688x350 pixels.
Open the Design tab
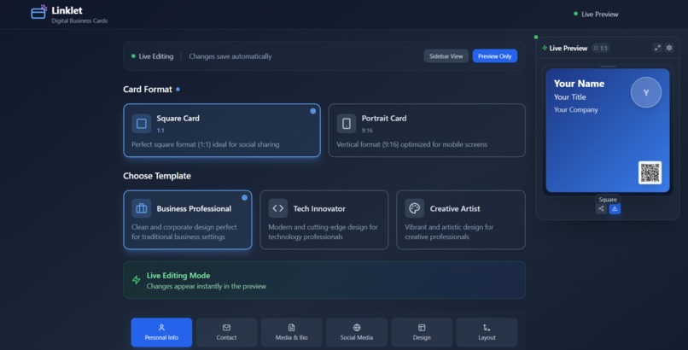pos(422,332)
